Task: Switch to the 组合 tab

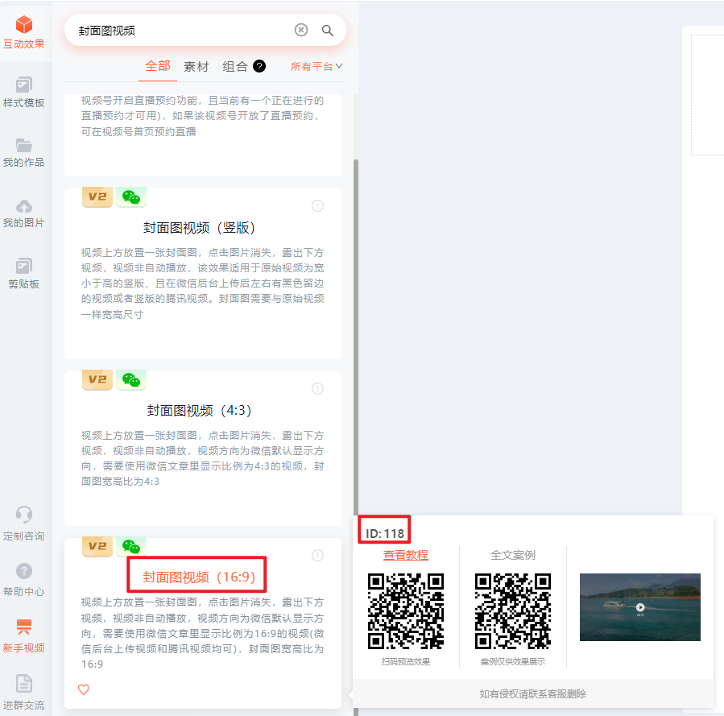Action: 235,67
